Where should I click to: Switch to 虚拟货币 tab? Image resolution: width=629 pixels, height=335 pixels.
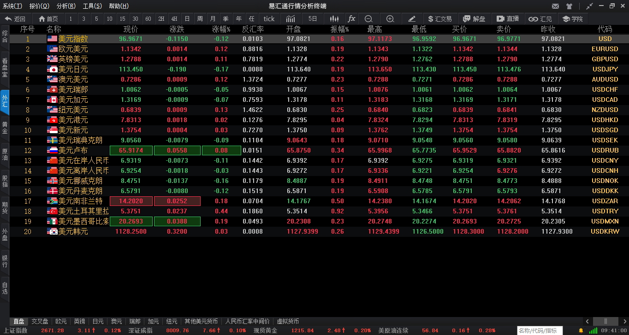[288, 321]
